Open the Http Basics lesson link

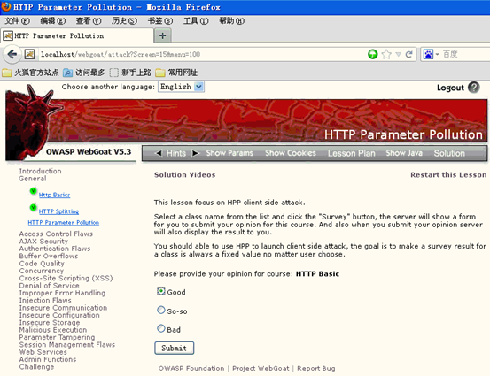pyautogui.click(x=54, y=195)
